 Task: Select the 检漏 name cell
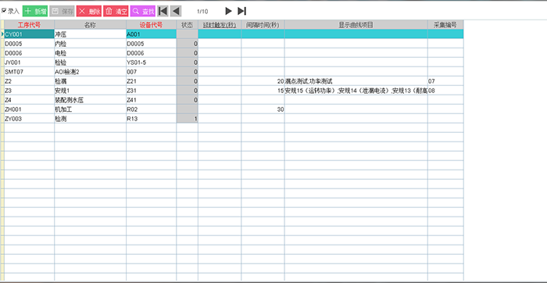click(91, 81)
